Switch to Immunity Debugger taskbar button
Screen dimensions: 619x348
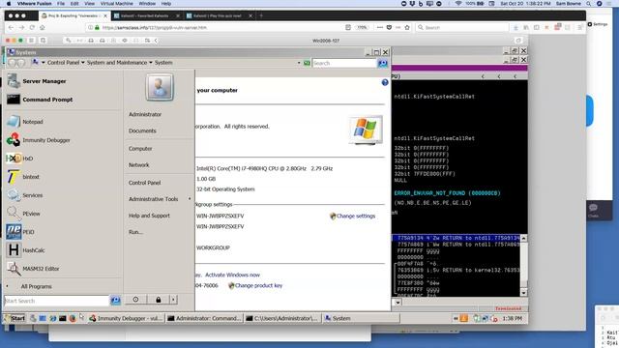pyautogui.click(x=126, y=318)
